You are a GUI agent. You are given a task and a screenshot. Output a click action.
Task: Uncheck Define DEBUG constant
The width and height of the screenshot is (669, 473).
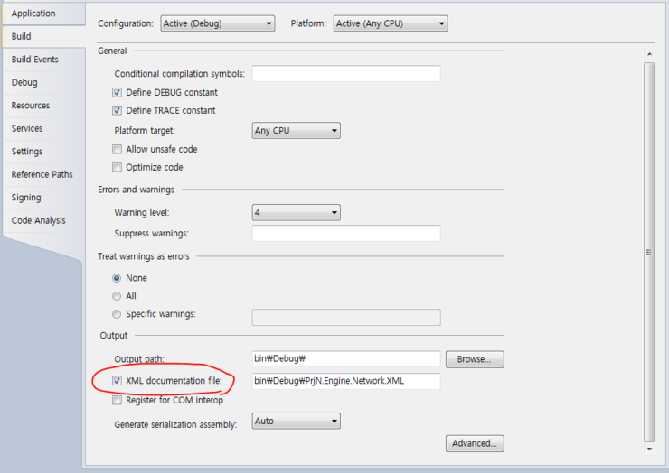[118, 92]
